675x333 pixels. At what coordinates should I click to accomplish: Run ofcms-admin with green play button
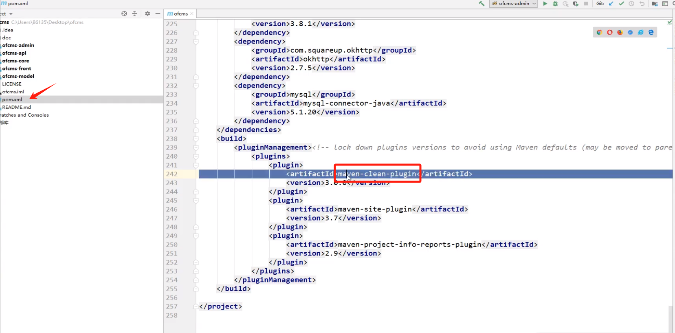coord(545,4)
